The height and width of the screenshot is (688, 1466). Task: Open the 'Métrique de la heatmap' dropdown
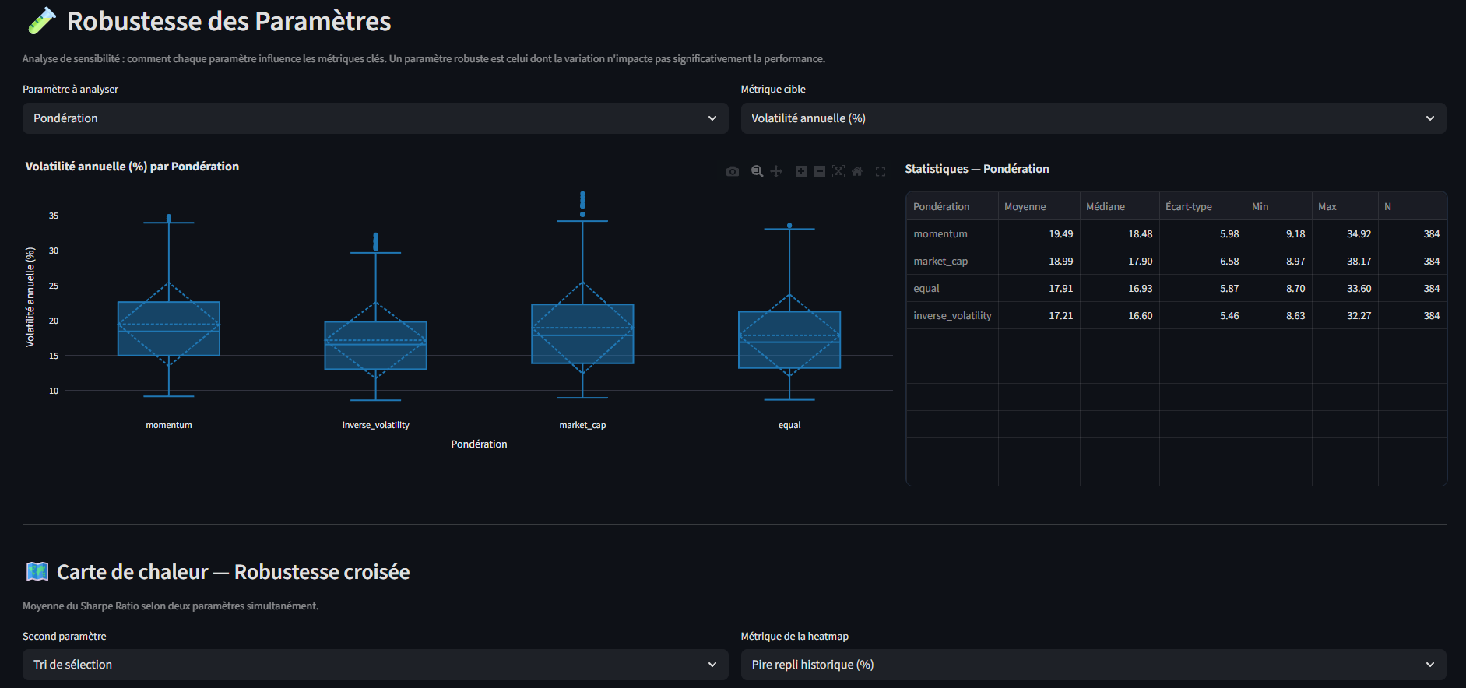coord(1092,665)
